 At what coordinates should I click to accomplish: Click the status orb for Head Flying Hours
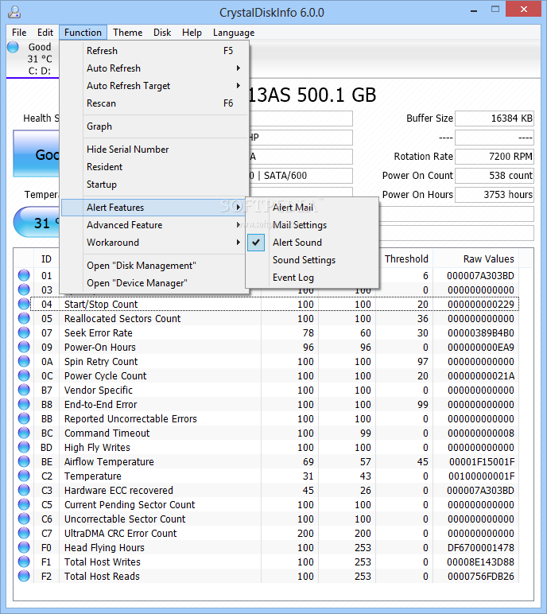point(24,547)
